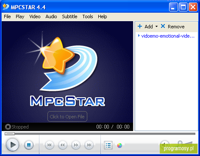Viewport: 200px width, 156px height.
Task: Jump to previous track with skip-back button
Action: point(50,145)
